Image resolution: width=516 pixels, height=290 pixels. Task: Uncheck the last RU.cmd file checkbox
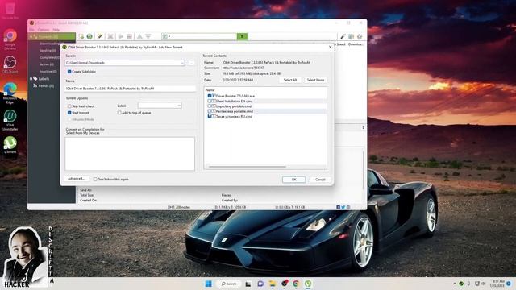(210, 116)
